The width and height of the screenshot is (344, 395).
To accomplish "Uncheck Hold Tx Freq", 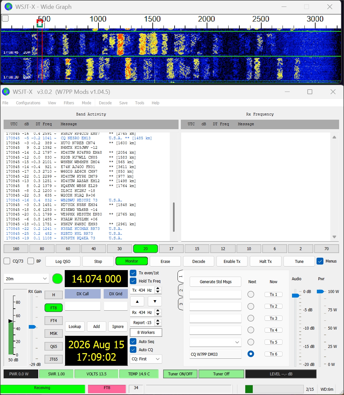I will 133,281.
